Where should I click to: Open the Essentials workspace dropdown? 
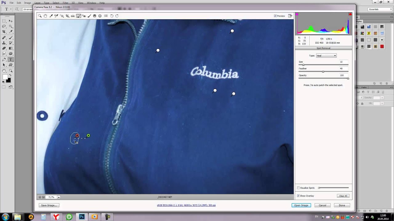[x=380, y=9]
